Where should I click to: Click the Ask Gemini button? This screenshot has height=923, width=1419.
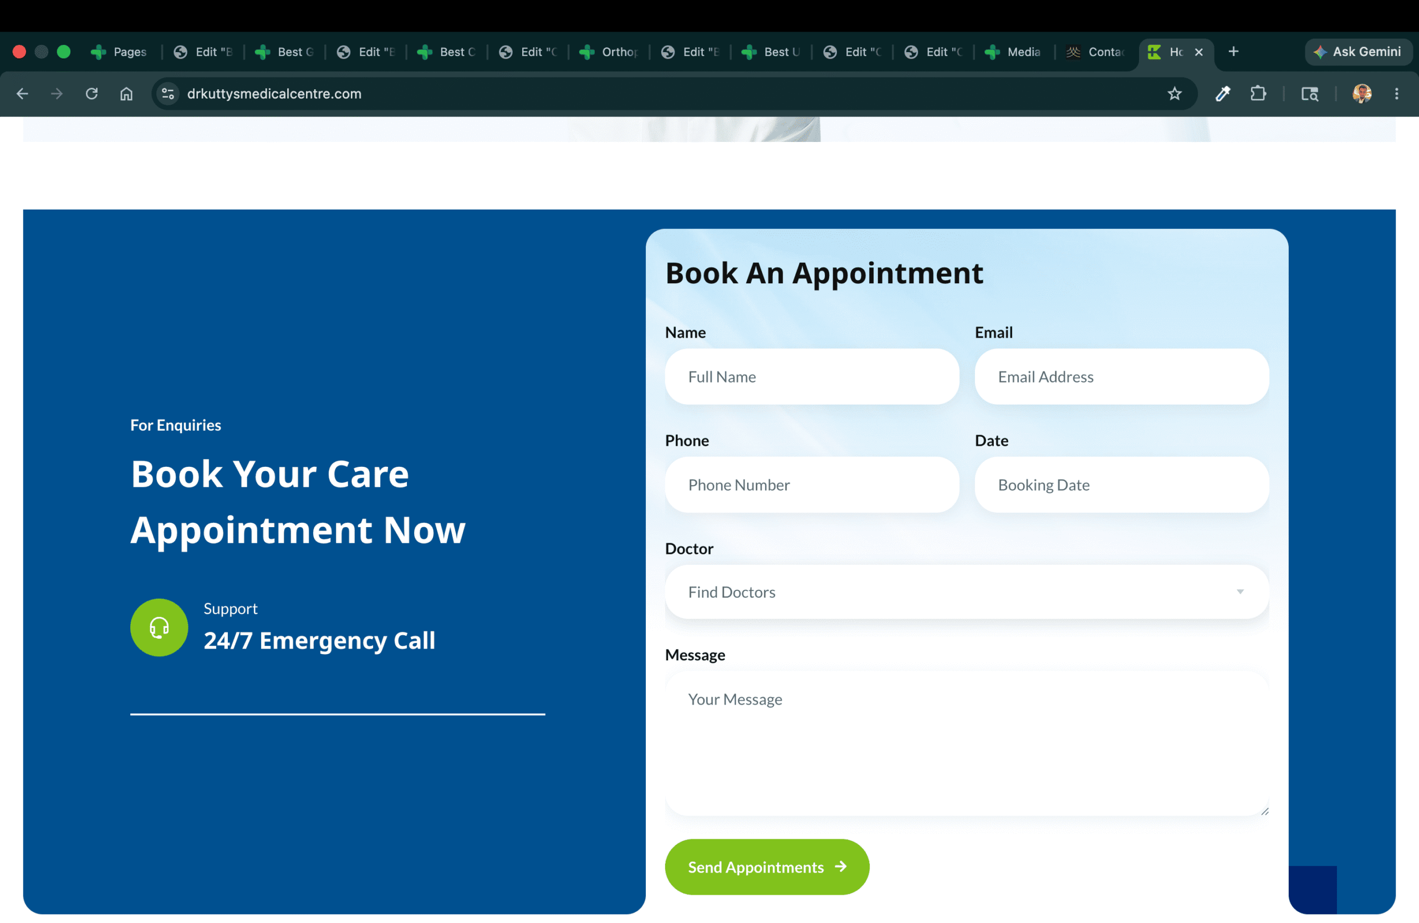click(x=1357, y=52)
